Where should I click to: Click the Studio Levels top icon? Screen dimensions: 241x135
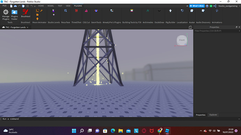[x=54, y=10]
